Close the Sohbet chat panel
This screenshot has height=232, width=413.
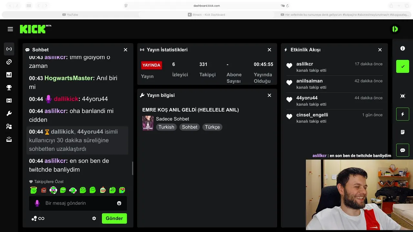coord(126,50)
